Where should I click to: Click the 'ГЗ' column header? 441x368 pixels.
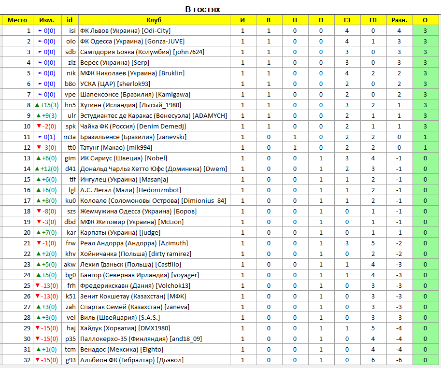point(347,20)
